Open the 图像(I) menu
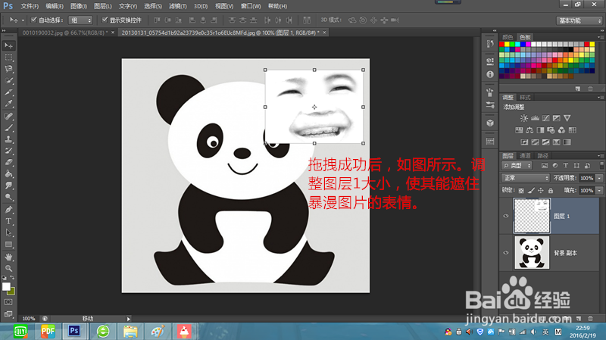 pyautogui.click(x=79, y=6)
